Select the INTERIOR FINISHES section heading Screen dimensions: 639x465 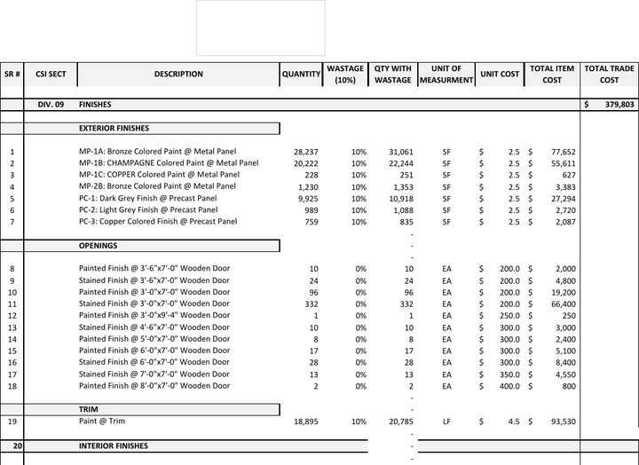click(x=114, y=445)
